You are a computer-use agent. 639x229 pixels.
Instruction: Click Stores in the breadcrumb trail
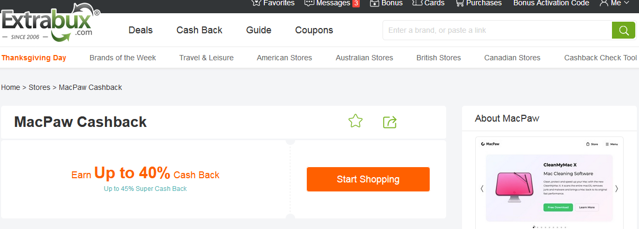[39, 87]
